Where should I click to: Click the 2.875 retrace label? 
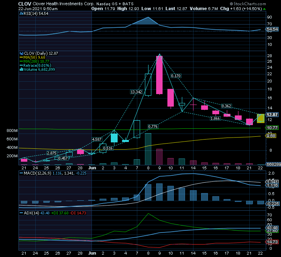pos(52,153)
